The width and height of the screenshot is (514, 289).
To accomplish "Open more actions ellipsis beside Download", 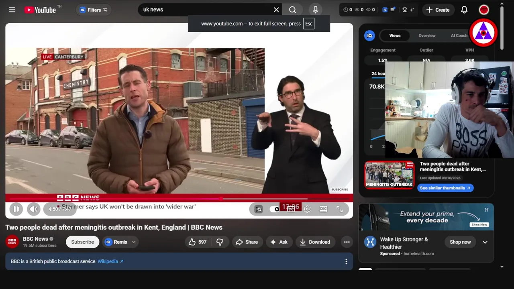I will (x=347, y=242).
